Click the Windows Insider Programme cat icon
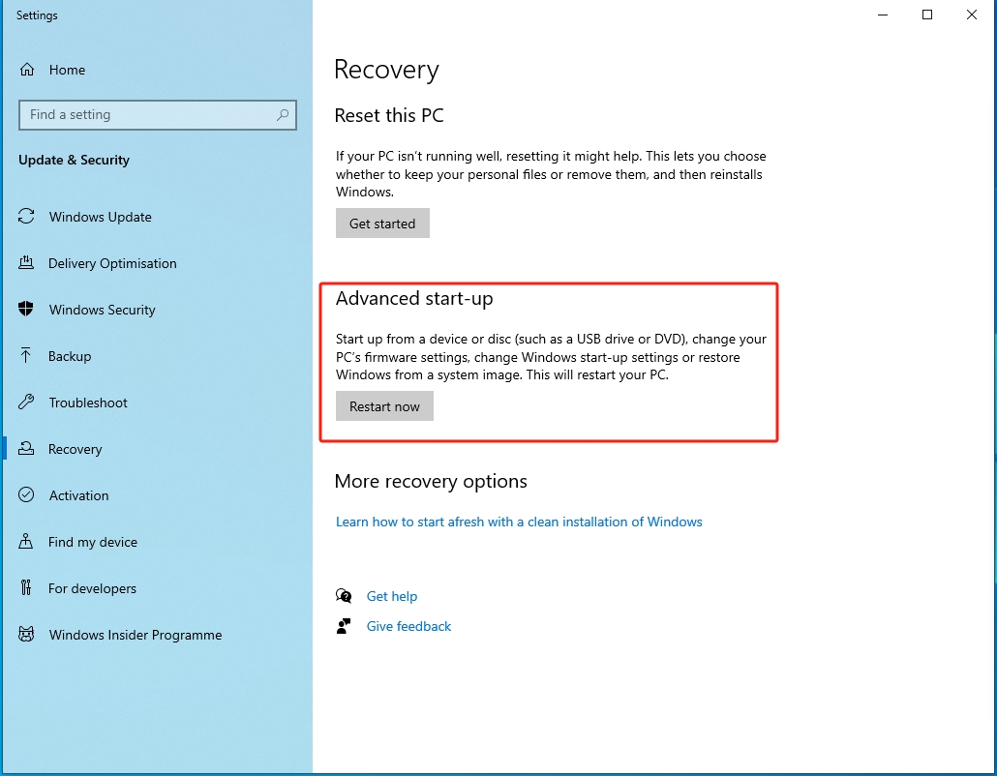The height and width of the screenshot is (776, 997). [x=26, y=635]
